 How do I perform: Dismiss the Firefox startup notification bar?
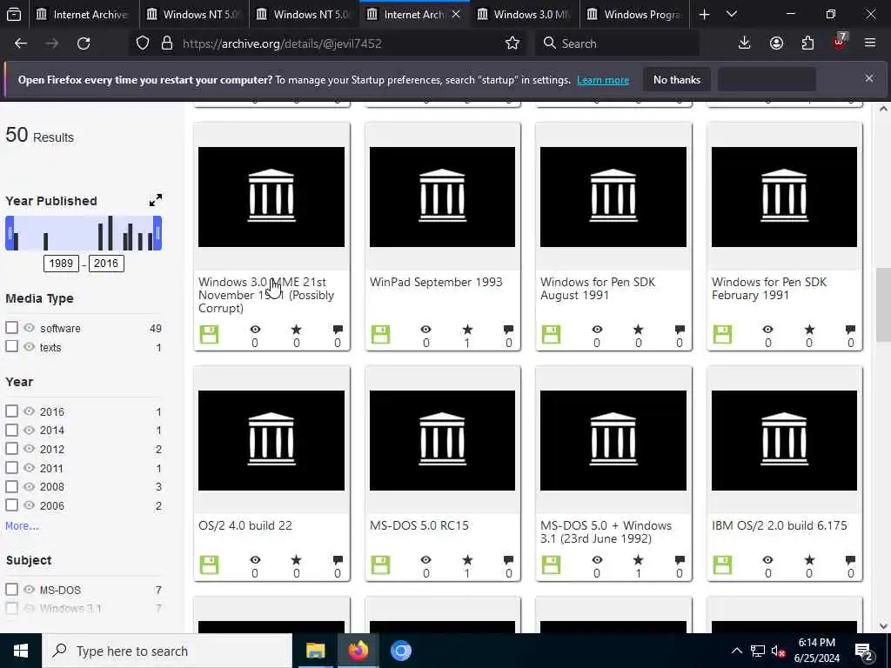pyautogui.click(x=869, y=78)
